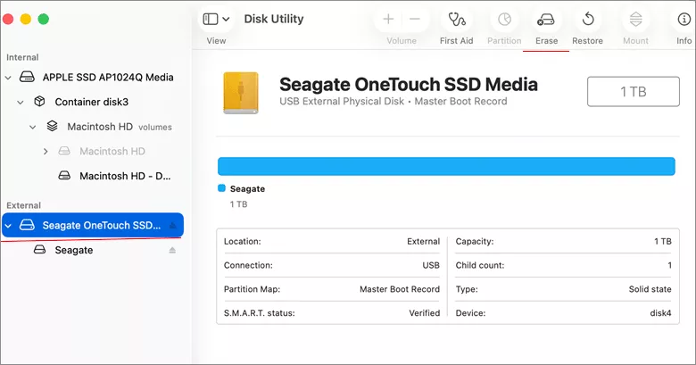Image resolution: width=696 pixels, height=365 pixels.
Task: Click the Device value disk4
Action: point(660,313)
